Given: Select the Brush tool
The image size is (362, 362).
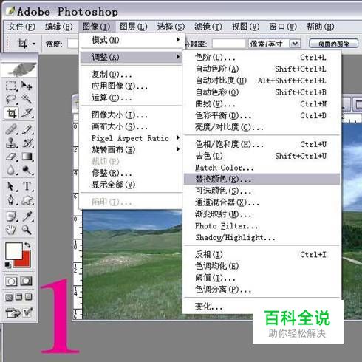Looking at the screenshot, I should click(27, 129).
